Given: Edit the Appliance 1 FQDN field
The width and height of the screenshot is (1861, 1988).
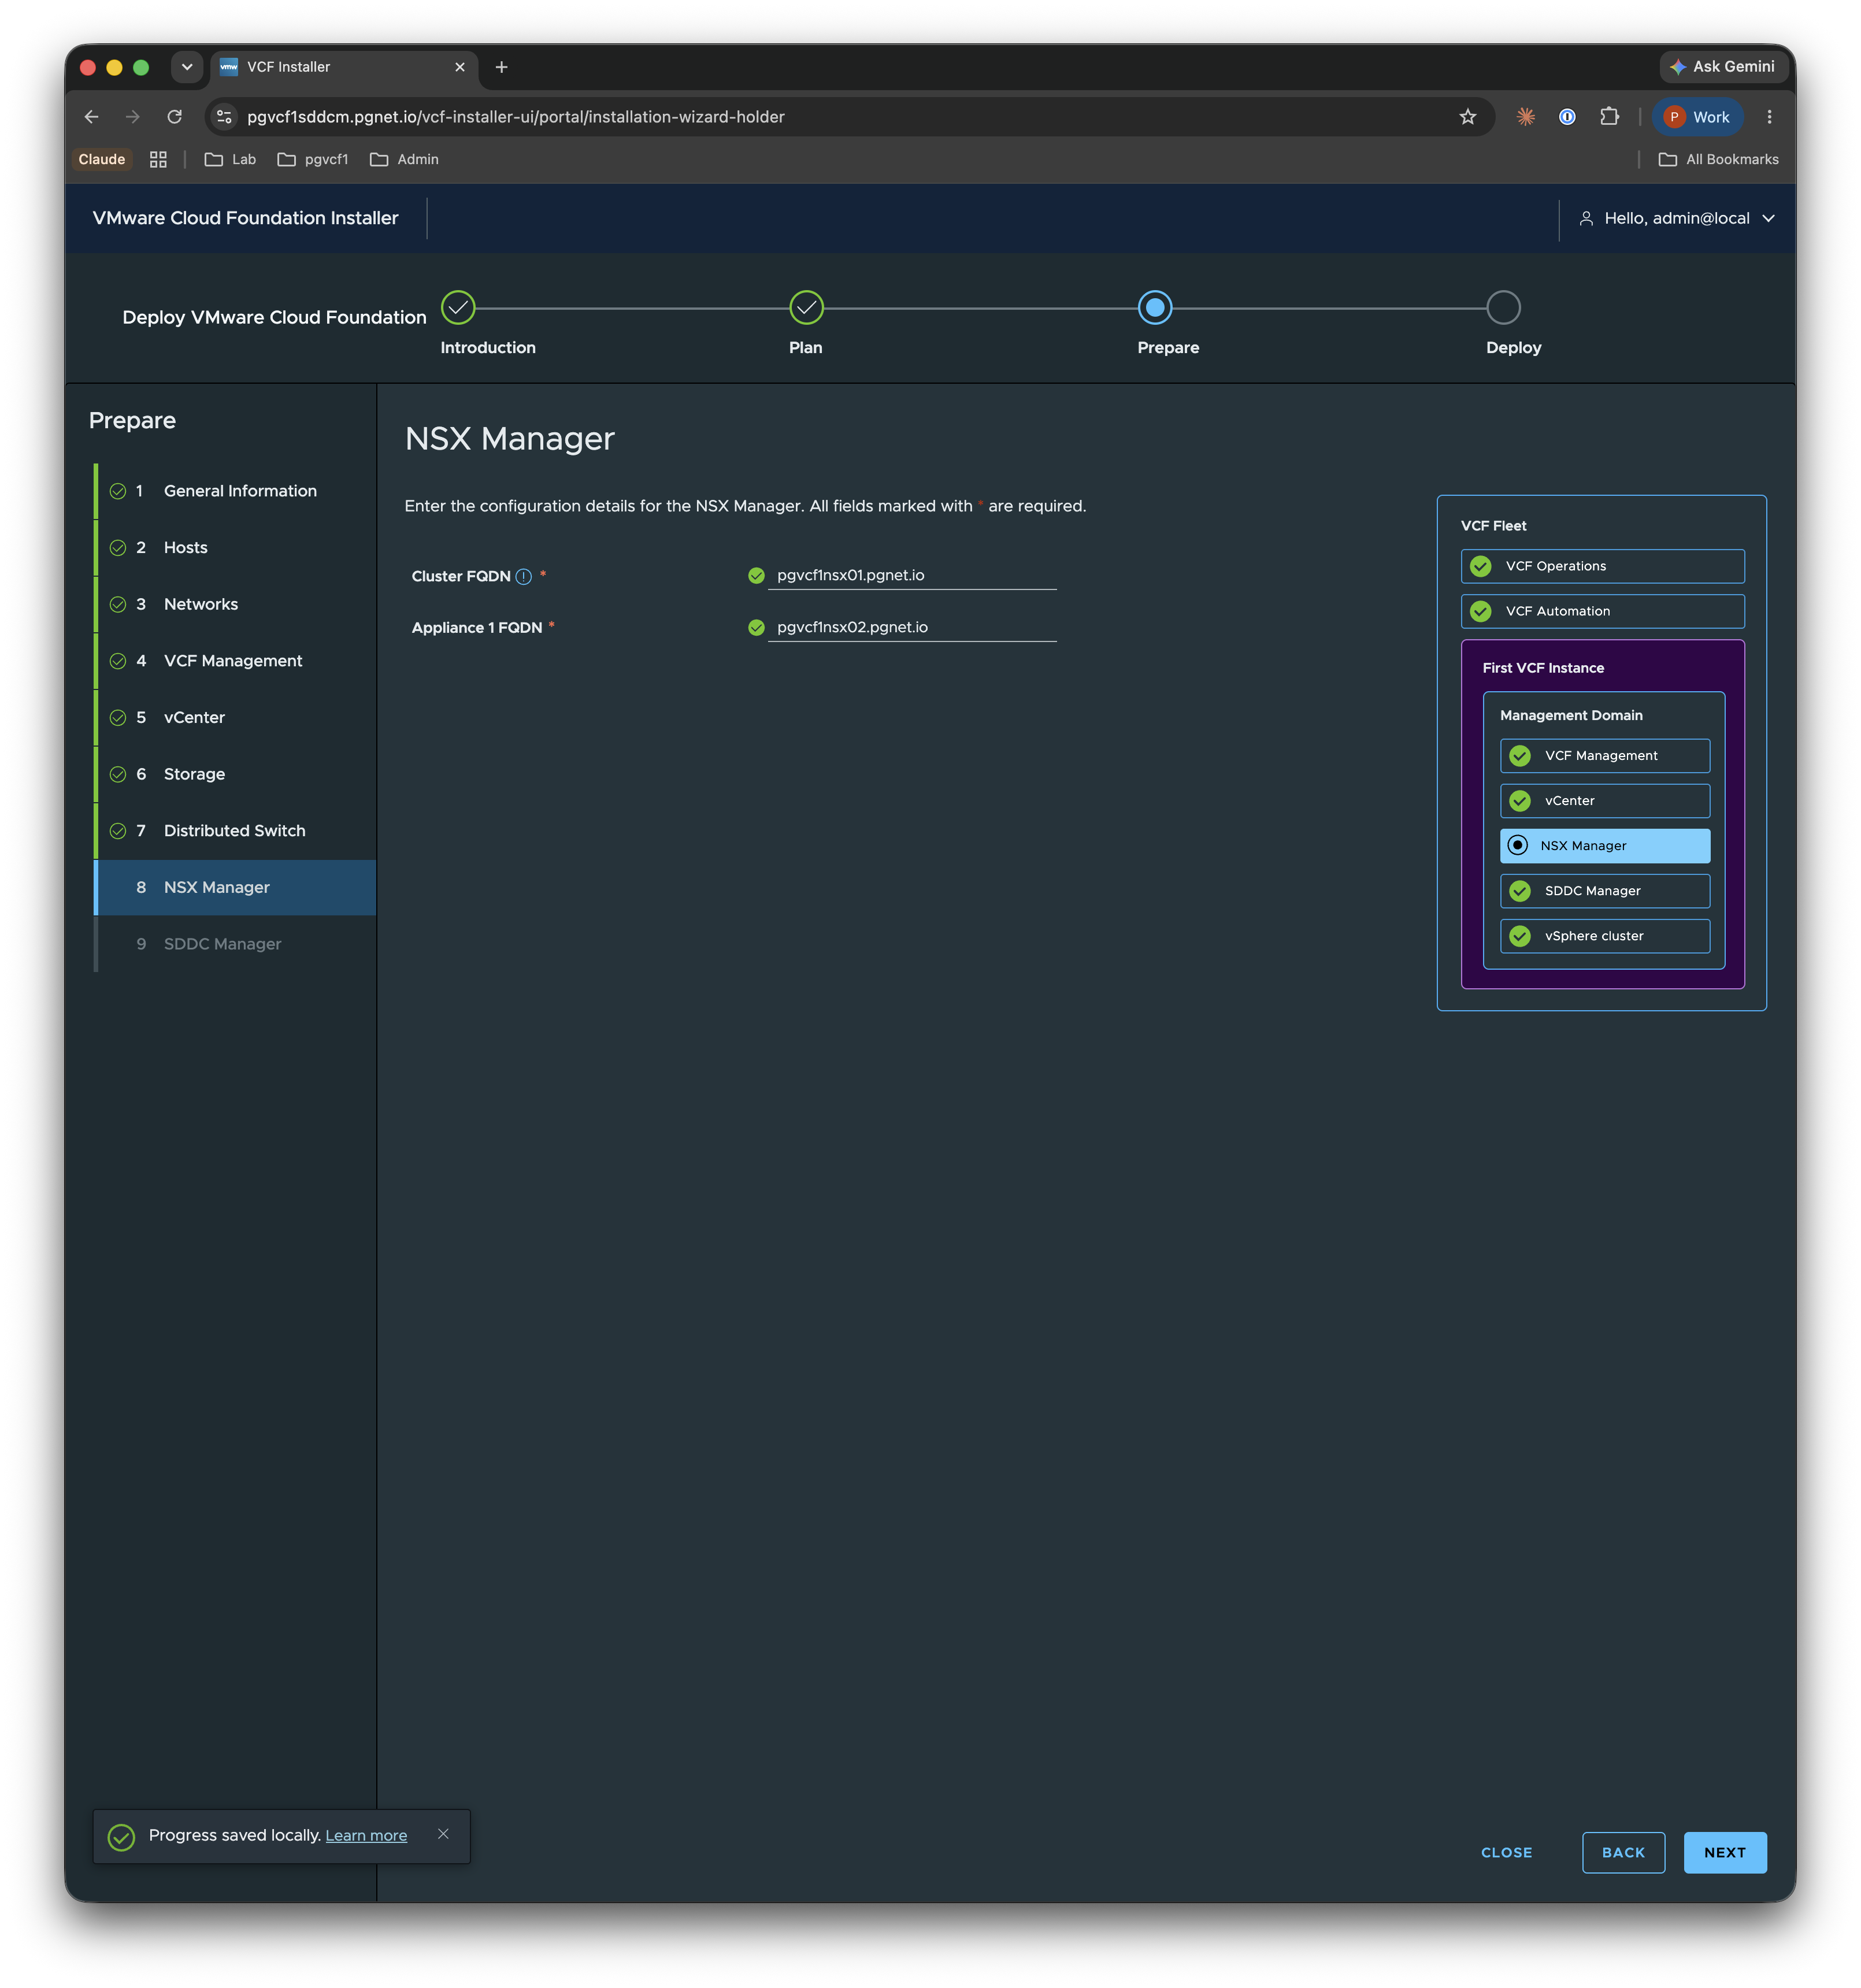Looking at the screenshot, I should [912, 628].
